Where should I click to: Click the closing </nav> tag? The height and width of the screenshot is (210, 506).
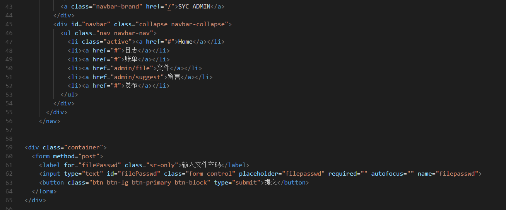(50, 121)
